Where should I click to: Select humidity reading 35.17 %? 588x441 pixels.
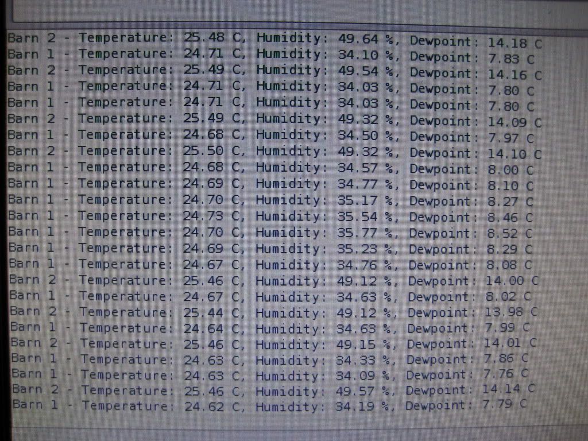click(365, 200)
